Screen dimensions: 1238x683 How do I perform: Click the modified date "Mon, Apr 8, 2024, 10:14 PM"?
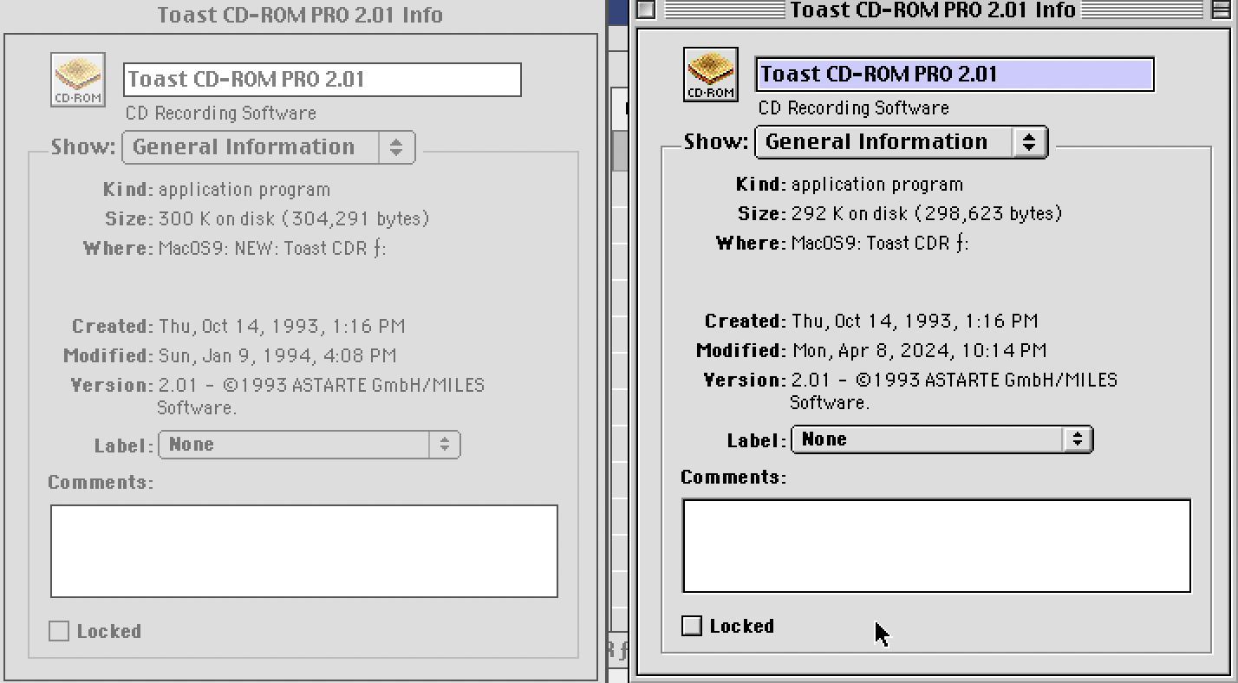919,351
